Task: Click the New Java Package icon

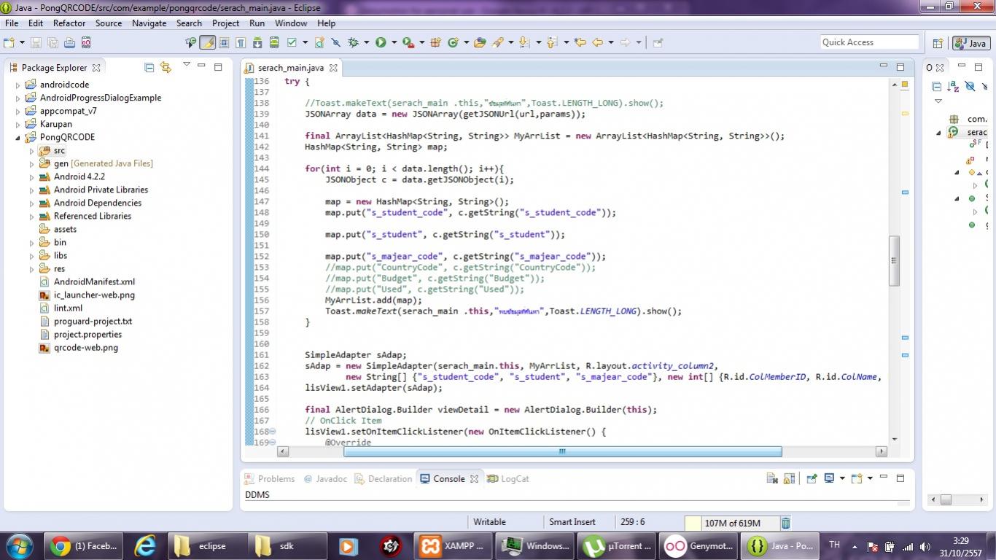Action: tap(436, 42)
